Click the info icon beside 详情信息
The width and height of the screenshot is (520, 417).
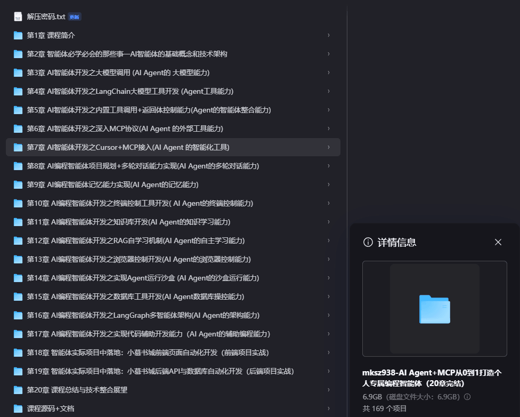pos(368,242)
